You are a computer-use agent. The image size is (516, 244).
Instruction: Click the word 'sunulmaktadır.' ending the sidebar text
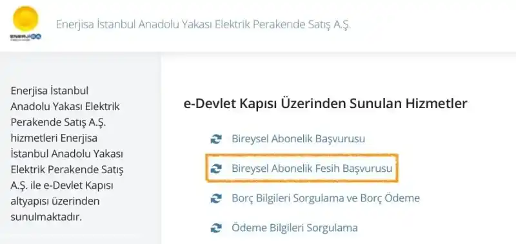(x=46, y=217)
